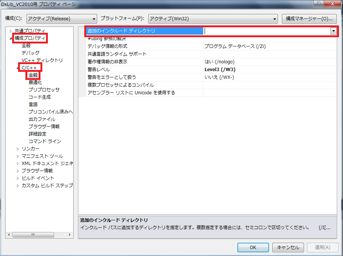Viewport: 343px width, 256px height.
Task: Select 全般 under C/C++
Action: (x=33, y=75)
